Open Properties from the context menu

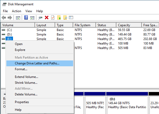[x=40, y=102]
